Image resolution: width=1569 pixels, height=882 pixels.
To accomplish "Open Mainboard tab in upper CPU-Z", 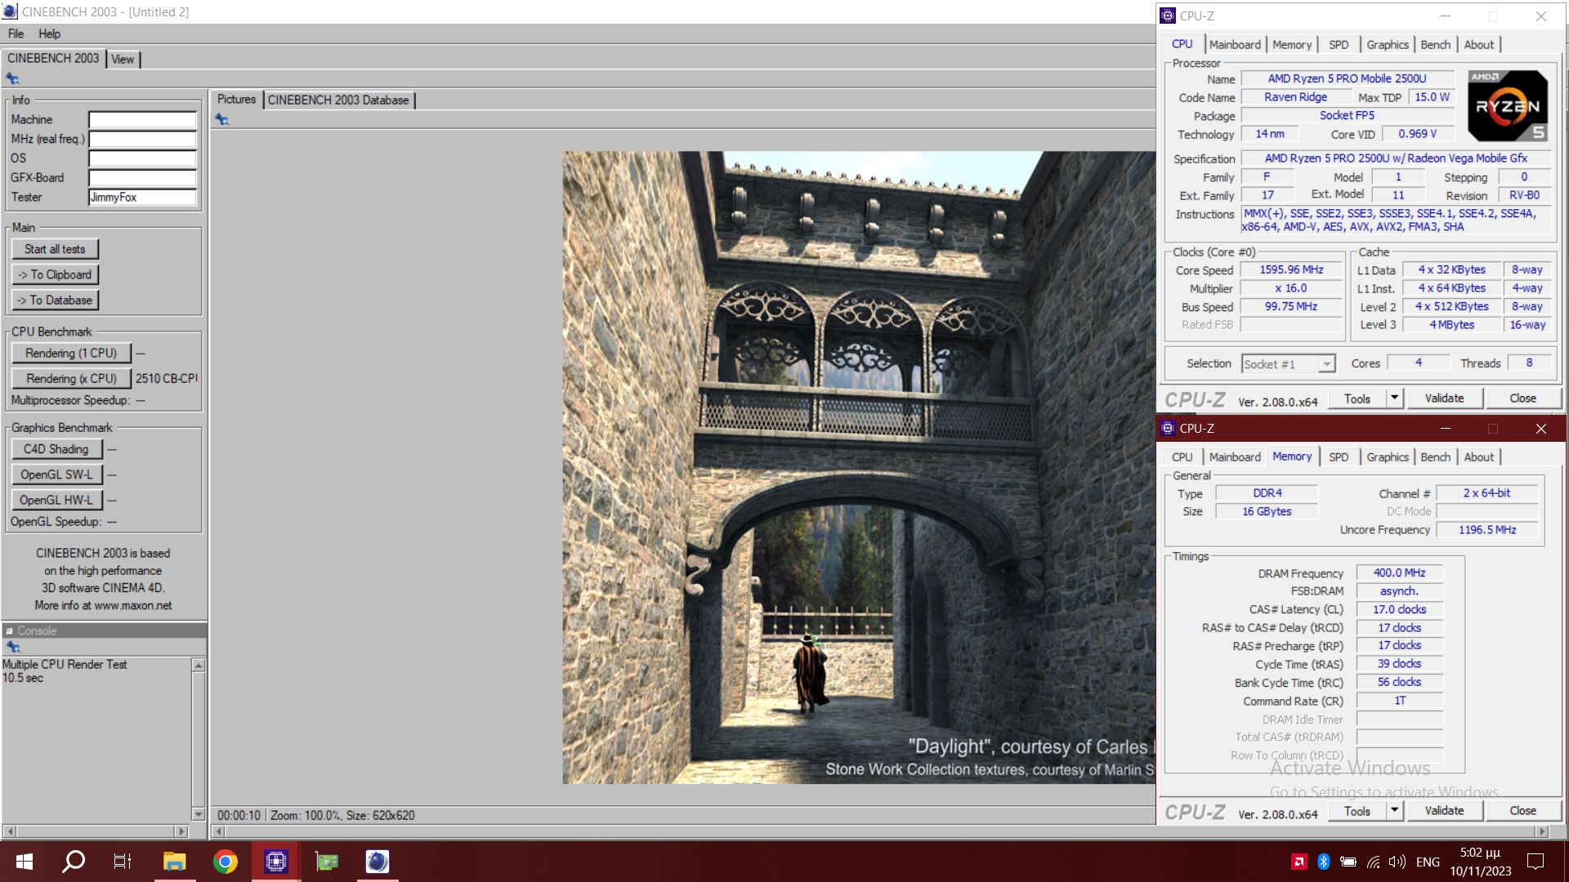I will (x=1235, y=45).
